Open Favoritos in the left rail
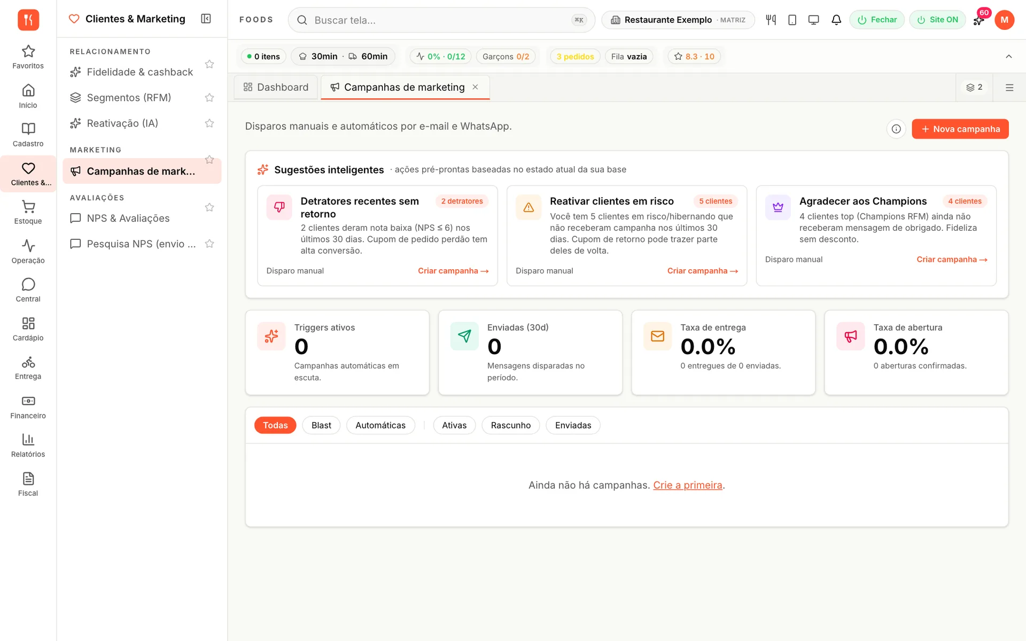Image resolution: width=1026 pixels, height=641 pixels. (x=28, y=57)
